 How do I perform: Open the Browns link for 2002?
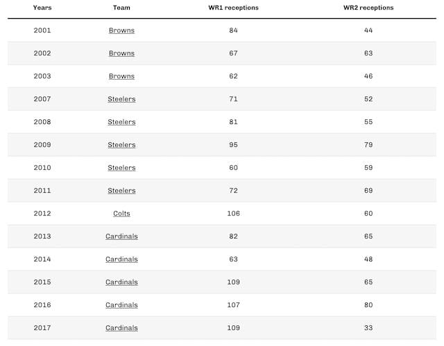coord(121,53)
